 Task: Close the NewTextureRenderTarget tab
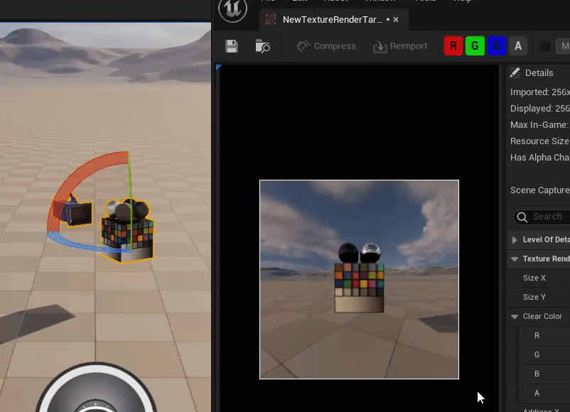click(x=396, y=20)
